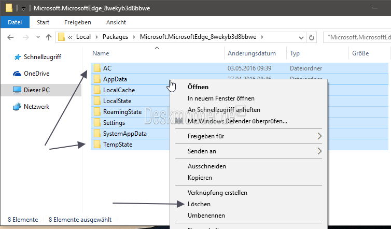Open the address bar history dropdown

301,38
